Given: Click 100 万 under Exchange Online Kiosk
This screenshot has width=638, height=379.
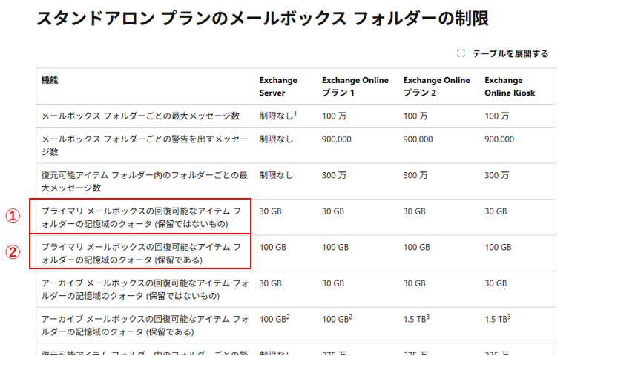Looking at the screenshot, I should (497, 116).
